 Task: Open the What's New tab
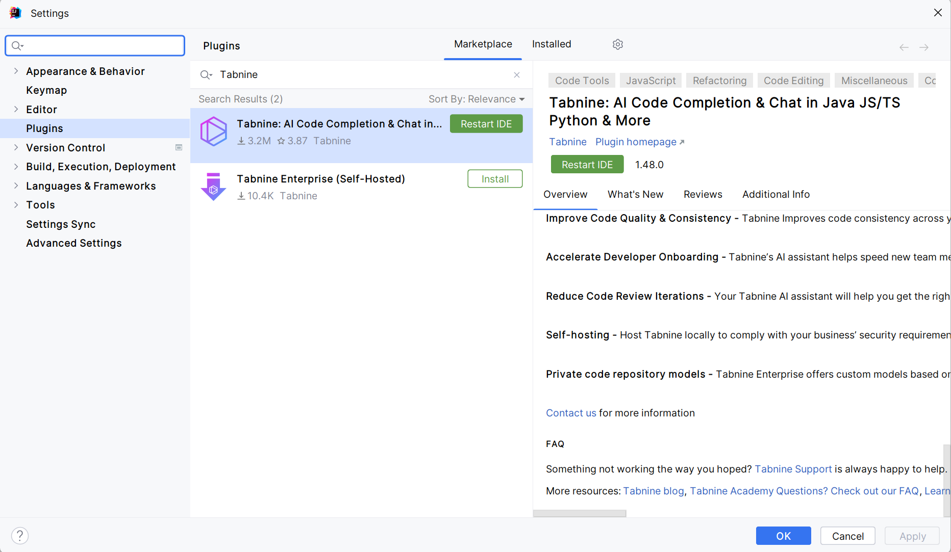click(635, 194)
